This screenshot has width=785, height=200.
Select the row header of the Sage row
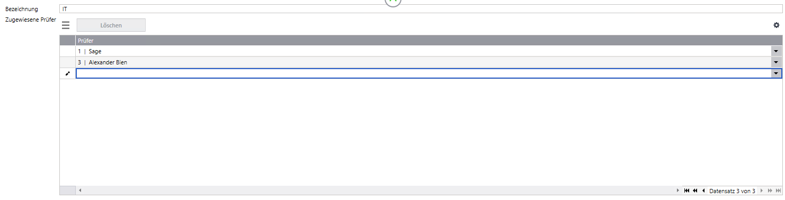(67, 51)
